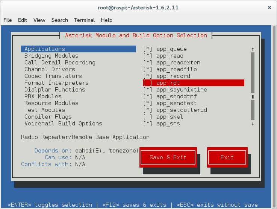Viewport: 277px width, 209px height.
Task: Select the Applications category
Action: click(x=79, y=49)
